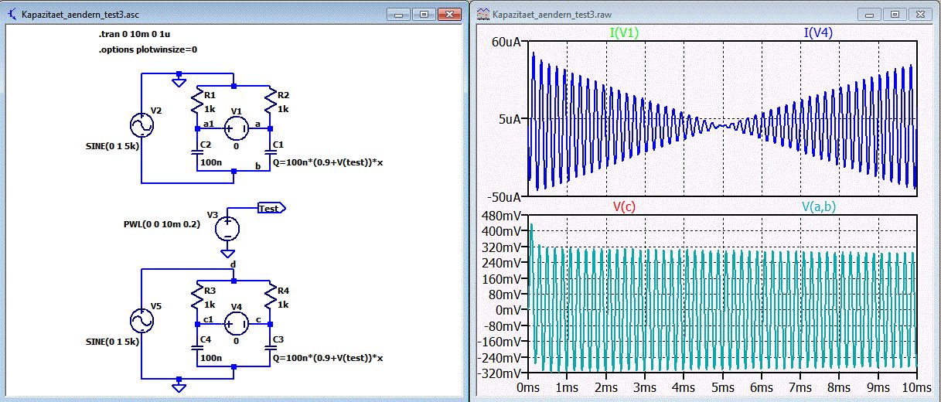Click the V1 current-sense source symbol

(237, 128)
